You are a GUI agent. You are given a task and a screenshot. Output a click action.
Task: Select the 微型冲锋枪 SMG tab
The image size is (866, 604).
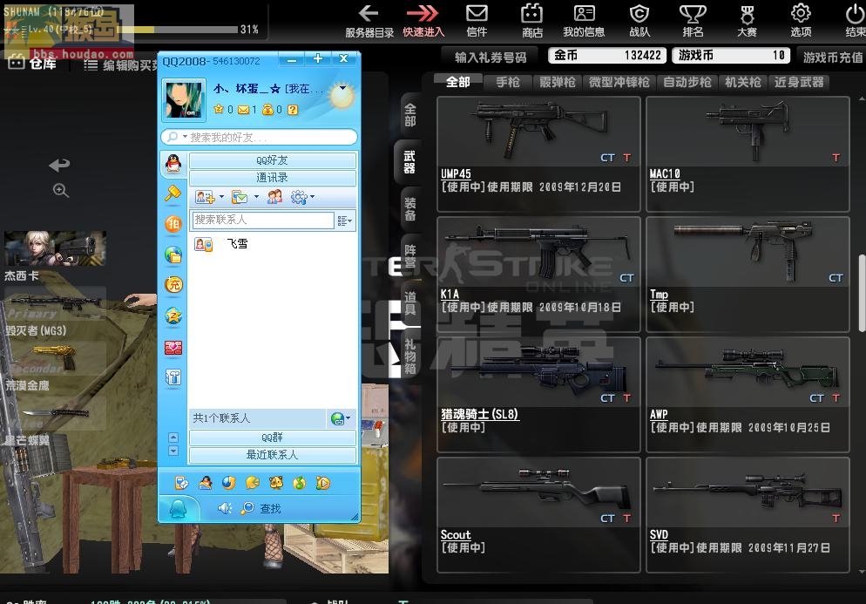(619, 82)
